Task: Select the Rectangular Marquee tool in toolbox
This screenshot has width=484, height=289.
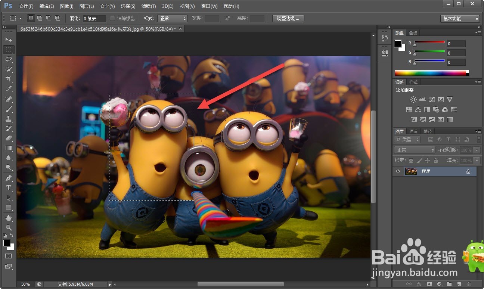Action: (x=9, y=50)
